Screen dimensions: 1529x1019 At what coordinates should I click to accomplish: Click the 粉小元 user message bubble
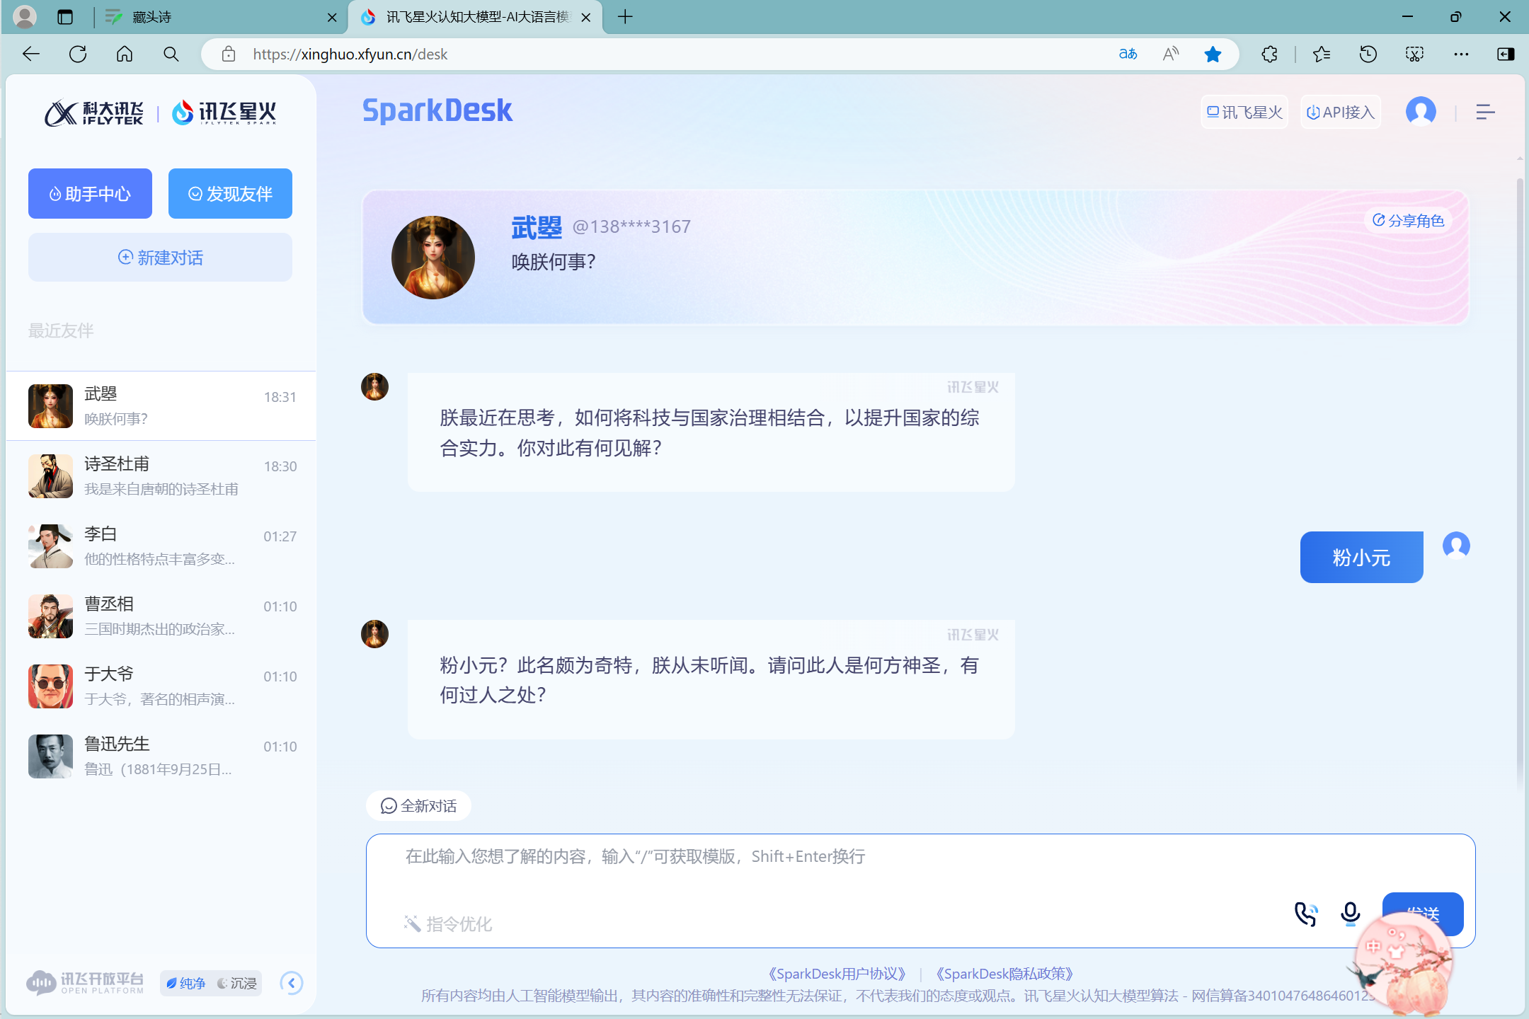tap(1361, 557)
